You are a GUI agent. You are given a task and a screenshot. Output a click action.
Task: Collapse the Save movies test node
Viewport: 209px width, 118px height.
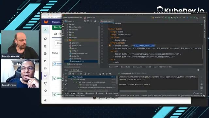click(x=72, y=80)
